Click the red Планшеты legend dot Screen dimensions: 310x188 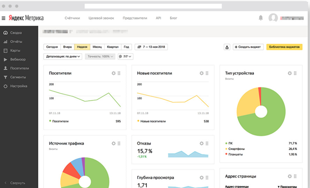[x=226, y=154]
